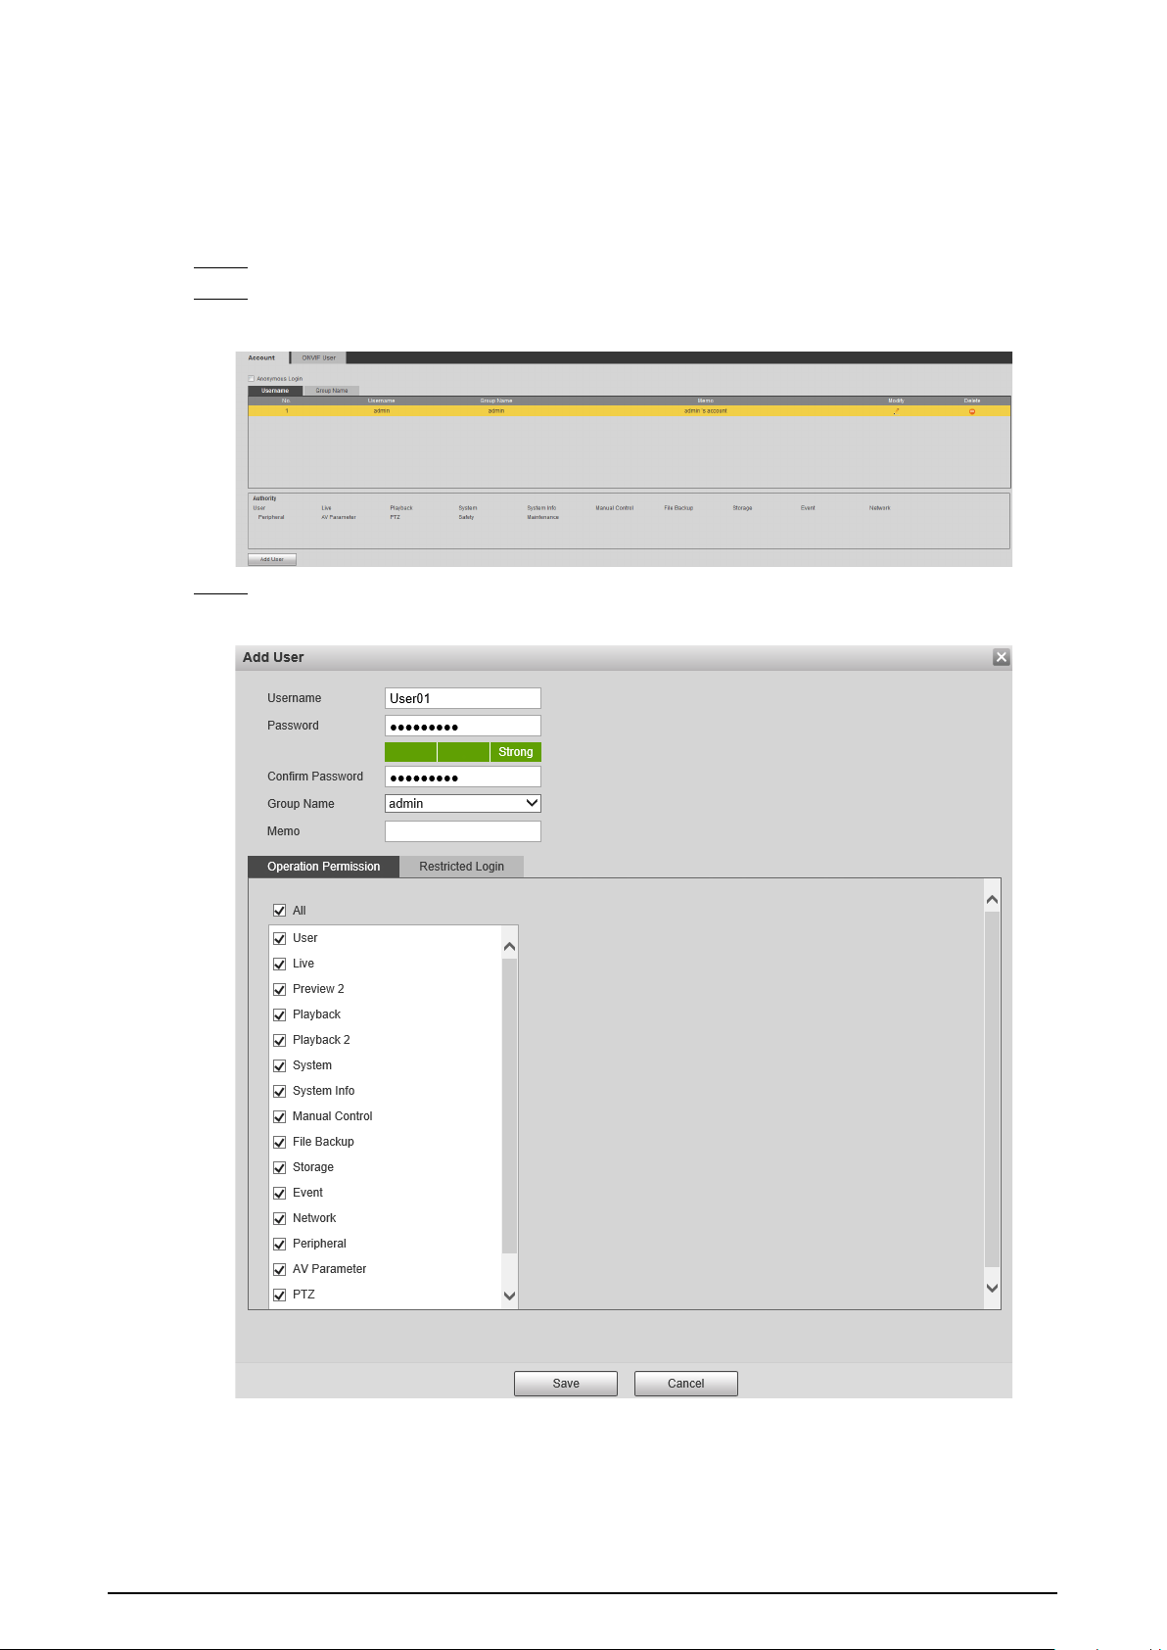
Task: Disable the AV Parameter permission
Action: click(279, 1269)
